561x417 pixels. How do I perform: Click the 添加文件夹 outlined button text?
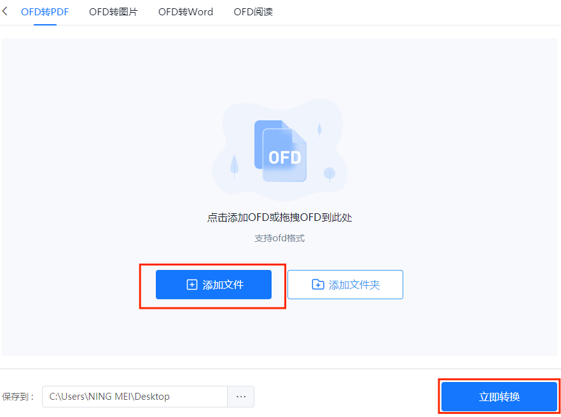pos(354,285)
